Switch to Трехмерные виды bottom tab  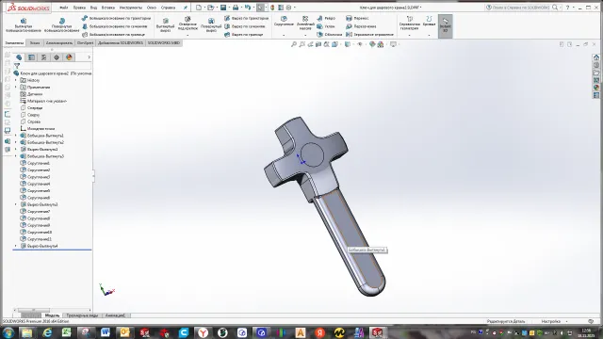tap(82, 315)
